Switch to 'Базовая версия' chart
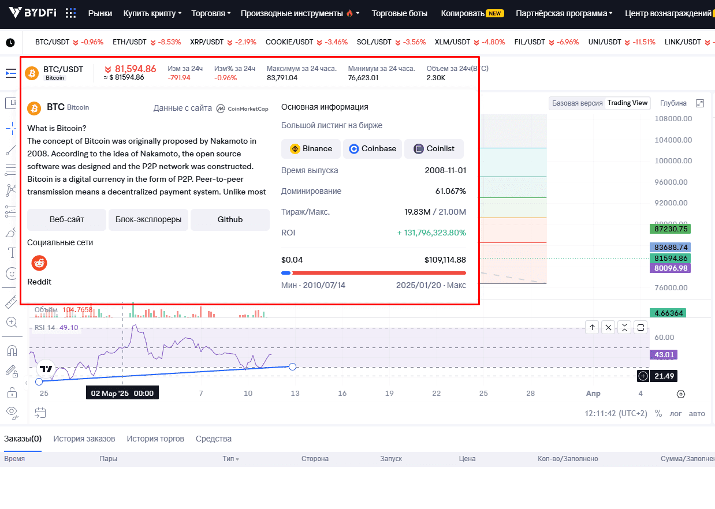The image size is (715, 509). [x=577, y=103]
